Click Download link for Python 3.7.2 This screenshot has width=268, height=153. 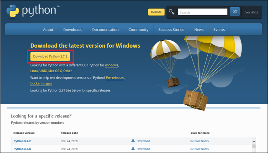[143, 141]
